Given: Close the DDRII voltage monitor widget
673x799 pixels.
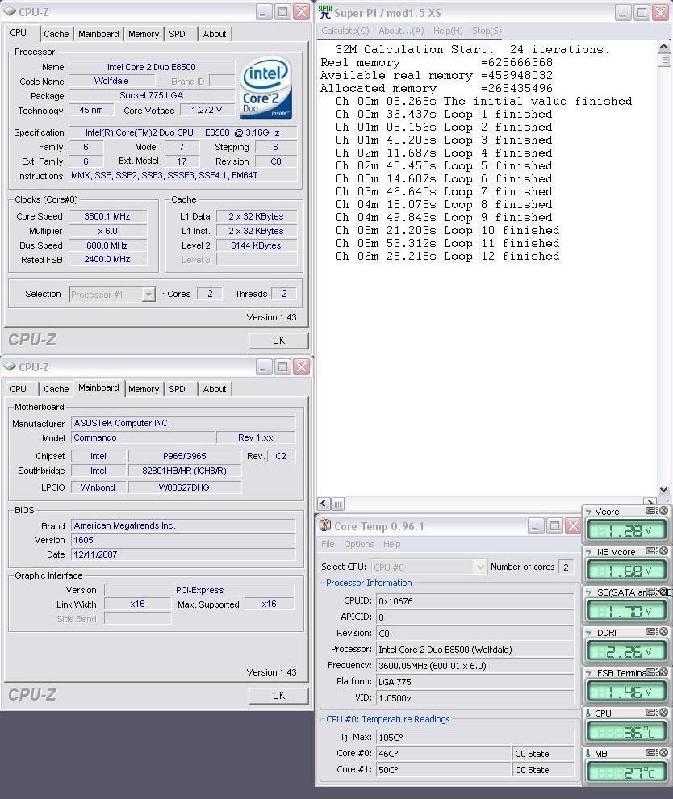Looking at the screenshot, I should [663, 632].
